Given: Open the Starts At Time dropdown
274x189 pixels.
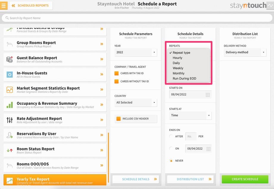Looking at the screenshot, I should point(191,115).
